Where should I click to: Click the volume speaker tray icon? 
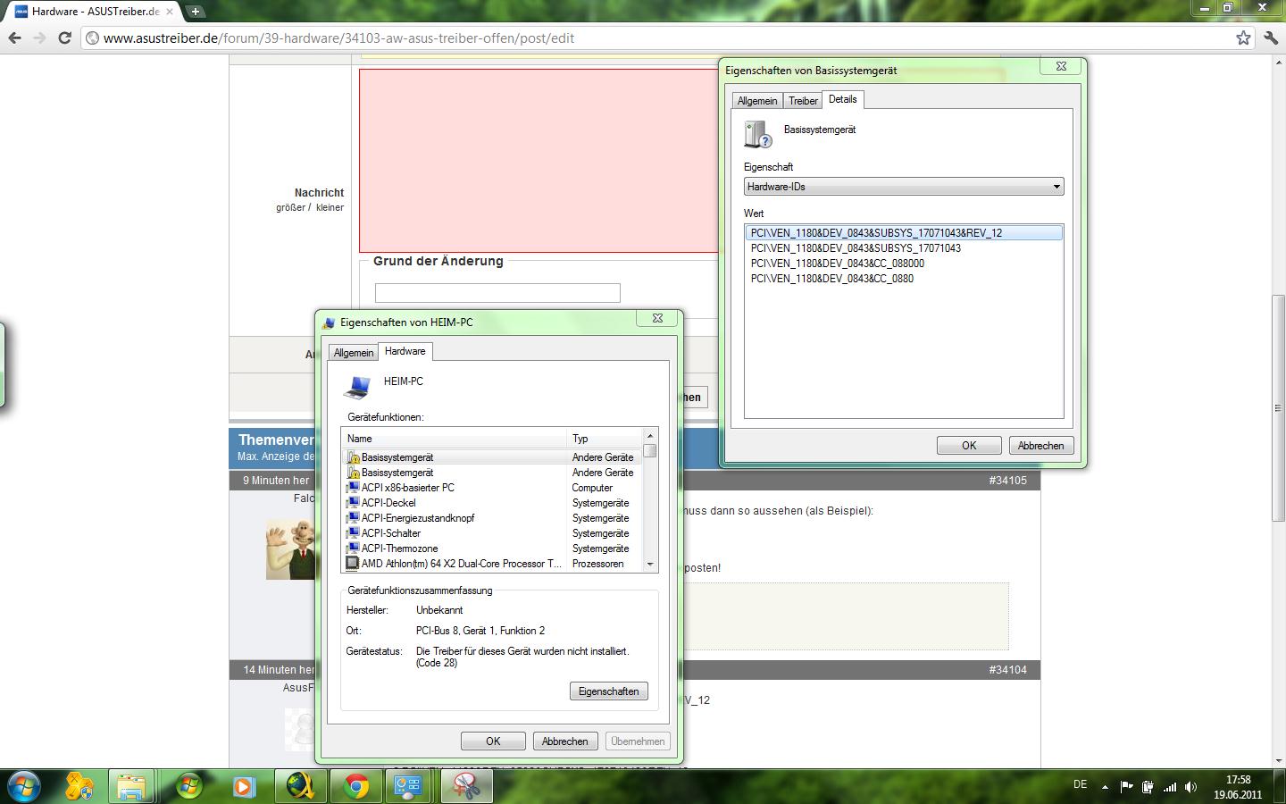[x=1190, y=787]
